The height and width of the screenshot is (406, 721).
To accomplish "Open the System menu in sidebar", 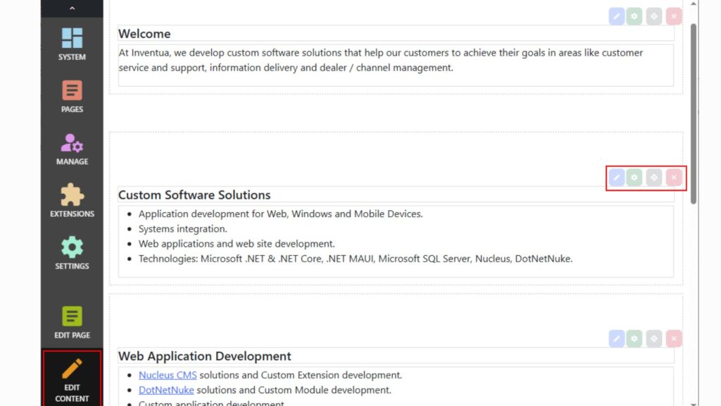I will pyautogui.click(x=72, y=44).
